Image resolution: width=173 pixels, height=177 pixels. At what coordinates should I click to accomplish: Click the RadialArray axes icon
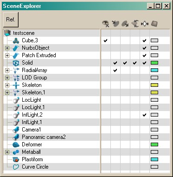coord(16,71)
